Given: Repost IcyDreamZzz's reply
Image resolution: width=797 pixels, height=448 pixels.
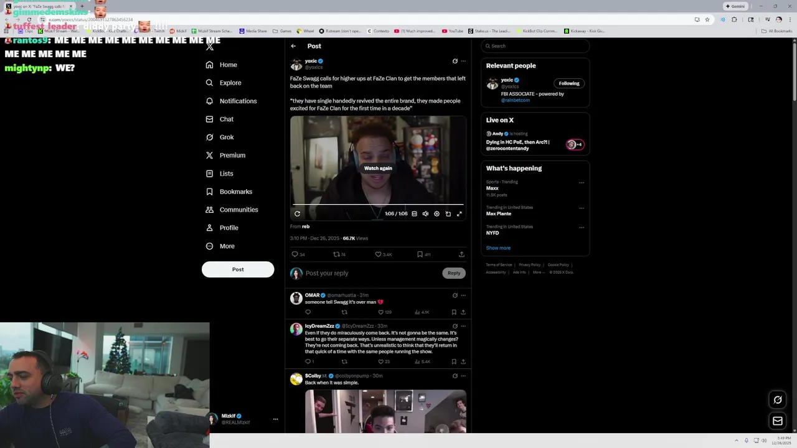Looking at the screenshot, I should pos(344,362).
